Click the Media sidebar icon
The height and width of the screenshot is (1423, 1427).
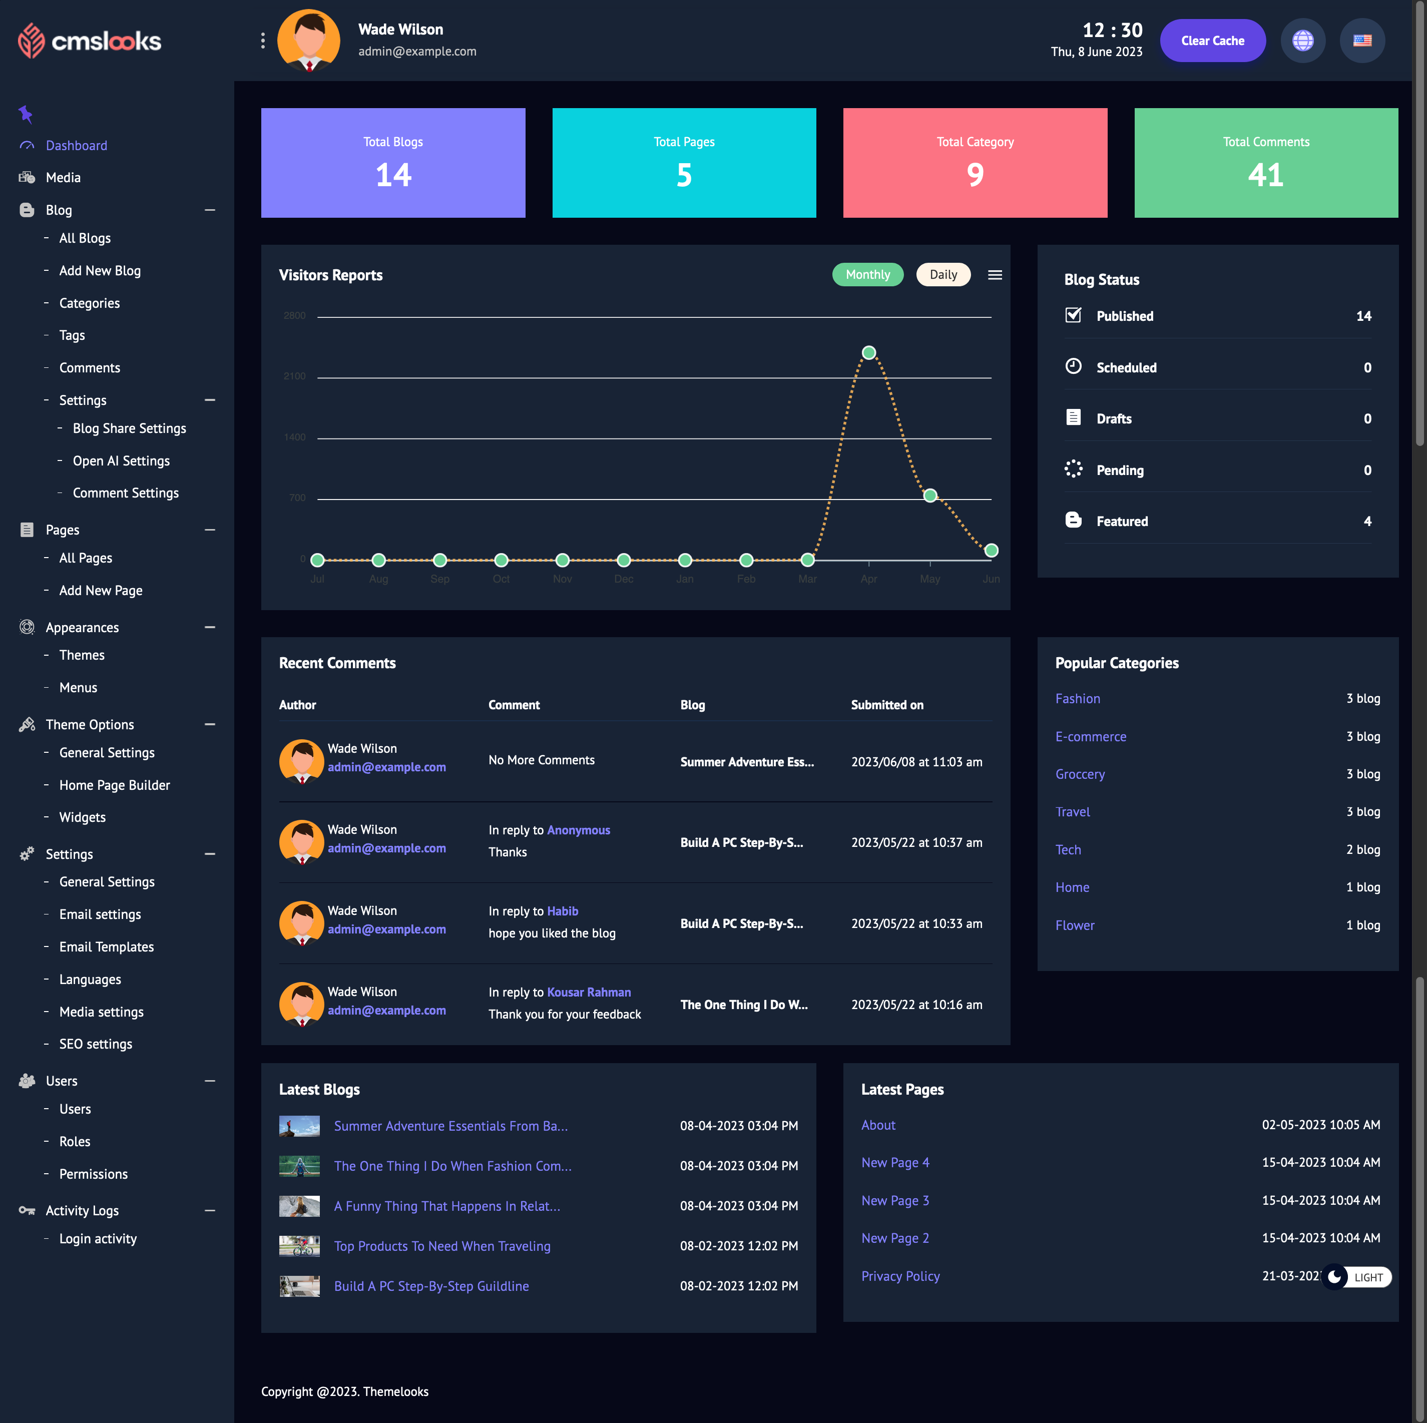tap(28, 177)
